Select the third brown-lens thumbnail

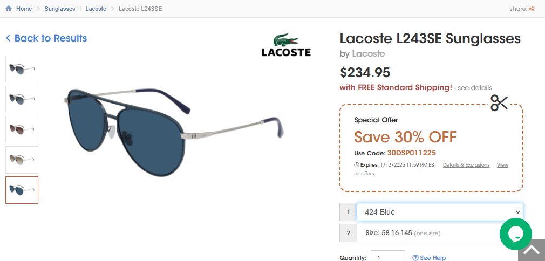22,130
